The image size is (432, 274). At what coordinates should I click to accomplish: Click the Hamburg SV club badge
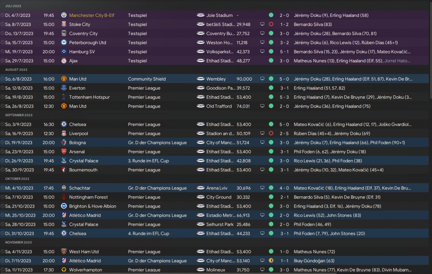pos(64,52)
